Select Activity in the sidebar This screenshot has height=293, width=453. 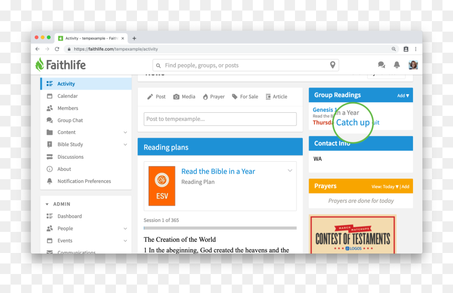86,84
